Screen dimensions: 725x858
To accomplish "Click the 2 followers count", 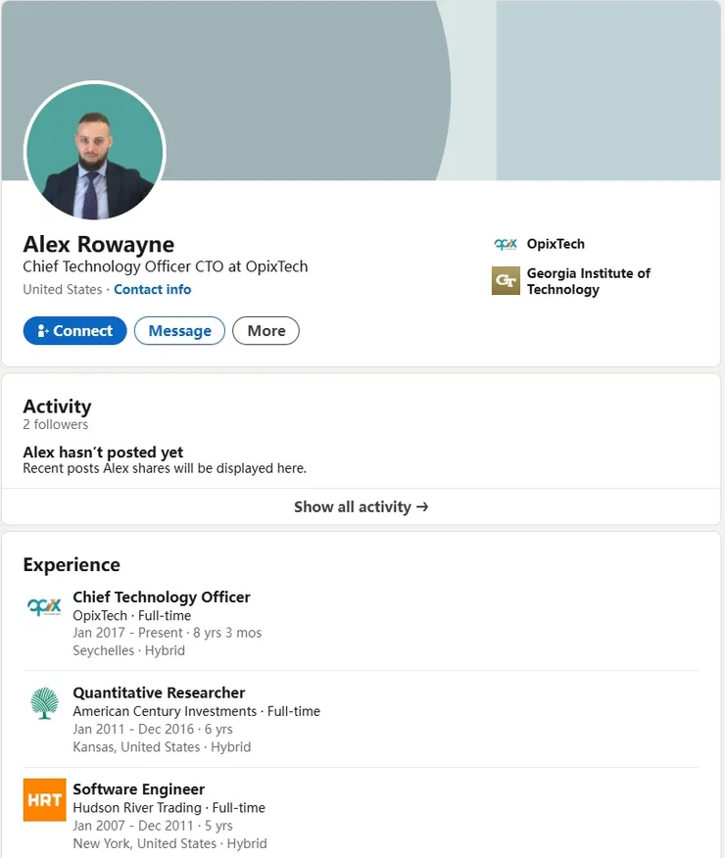I will point(55,425).
